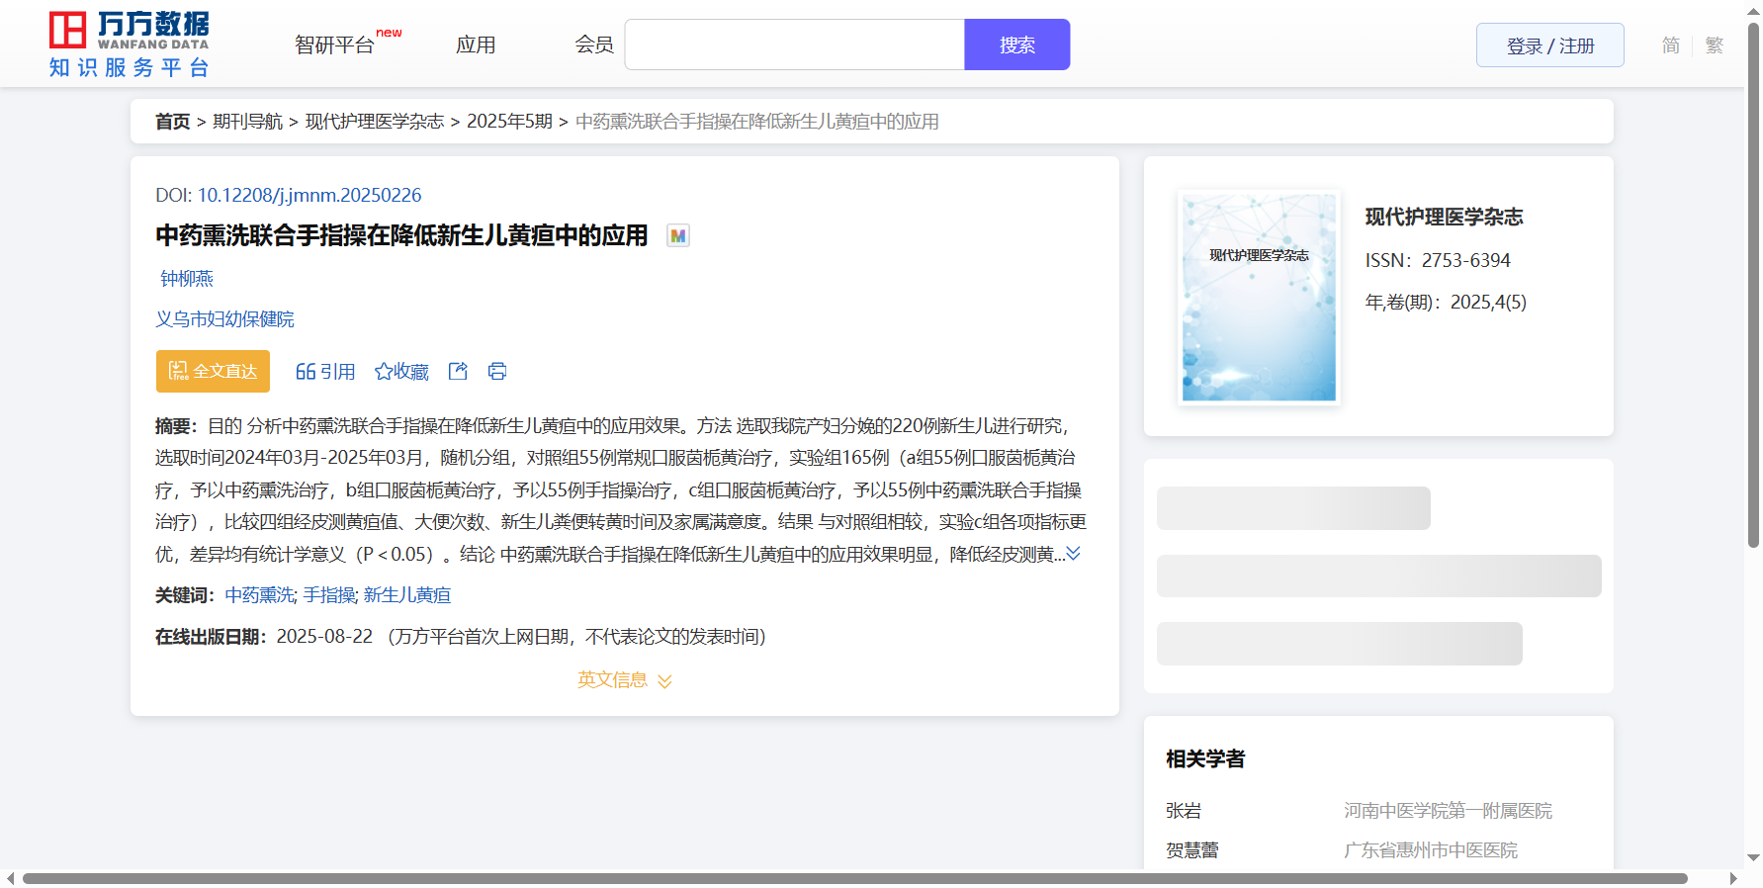
Task: Expand the truncated abstract text arrow
Action: (x=1074, y=554)
